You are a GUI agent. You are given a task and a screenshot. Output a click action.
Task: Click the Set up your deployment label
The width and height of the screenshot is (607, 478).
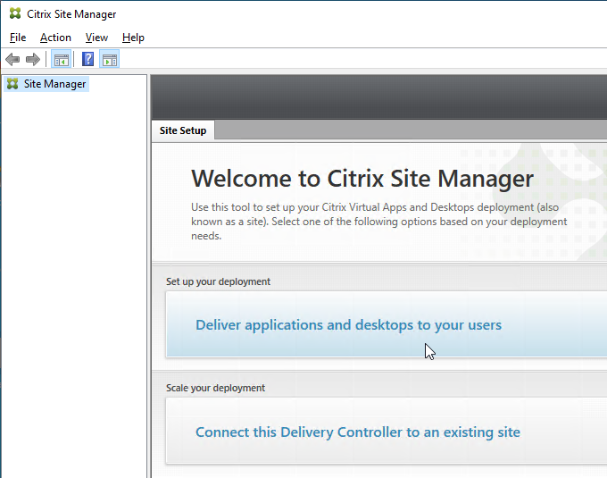point(218,281)
